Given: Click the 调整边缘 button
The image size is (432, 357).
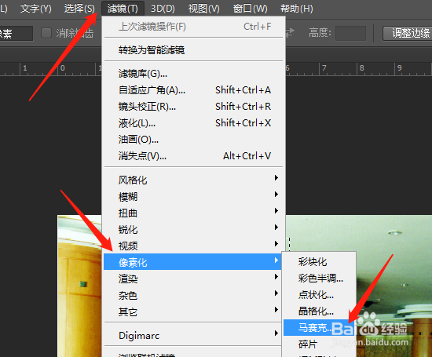Looking at the screenshot, I should [x=408, y=33].
